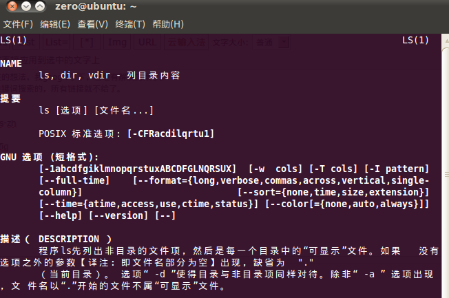
Task: Minimize the terminal window
Action: pyautogui.click(x=26, y=6)
